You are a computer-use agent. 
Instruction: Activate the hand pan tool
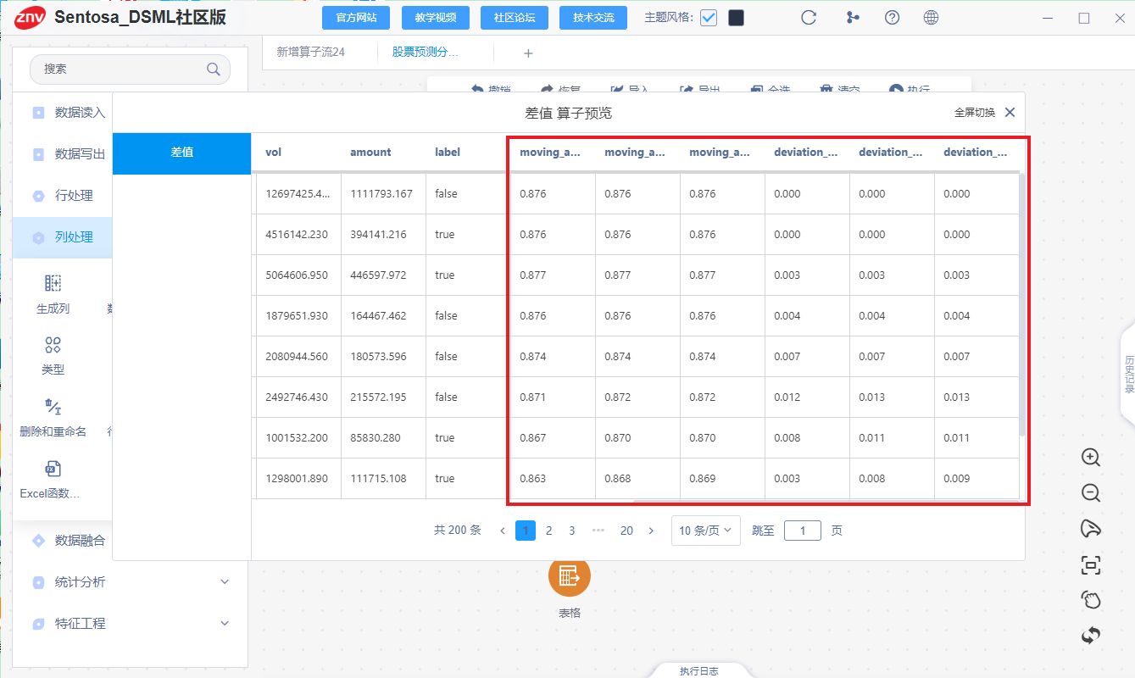[x=1091, y=600]
